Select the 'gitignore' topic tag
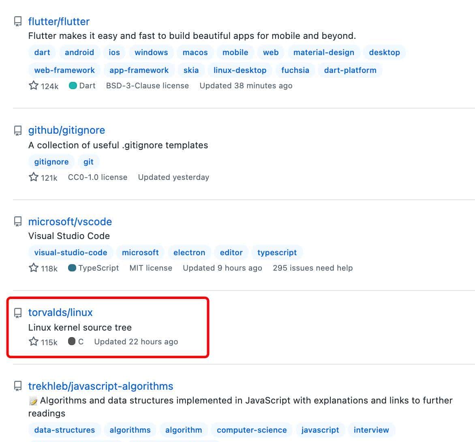The height and width of the screenshot is (442, 475). point(51,161)
